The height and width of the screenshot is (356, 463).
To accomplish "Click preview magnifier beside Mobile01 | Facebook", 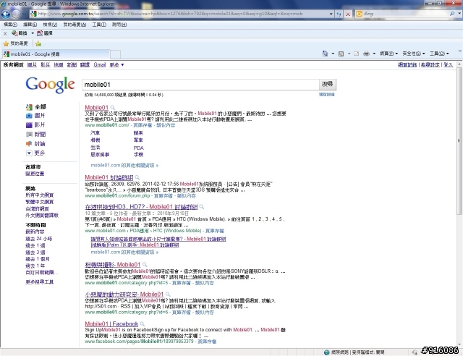I will (142, 323).
